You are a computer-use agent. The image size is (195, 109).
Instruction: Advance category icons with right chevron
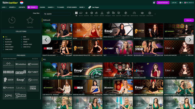(155, 14)
